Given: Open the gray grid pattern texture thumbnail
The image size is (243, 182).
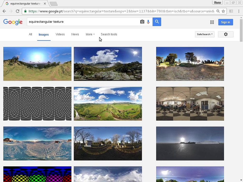Looking at the screenshot, I should tap(37, 104).
